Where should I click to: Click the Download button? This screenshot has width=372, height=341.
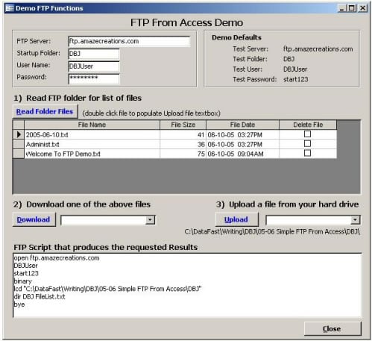click(x=34, y=219)
